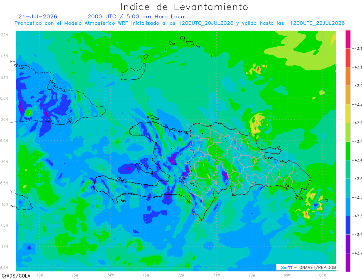Click the '73W' longitude label
The width and height of the screenshot is (362, 279).
coord(146,275)
